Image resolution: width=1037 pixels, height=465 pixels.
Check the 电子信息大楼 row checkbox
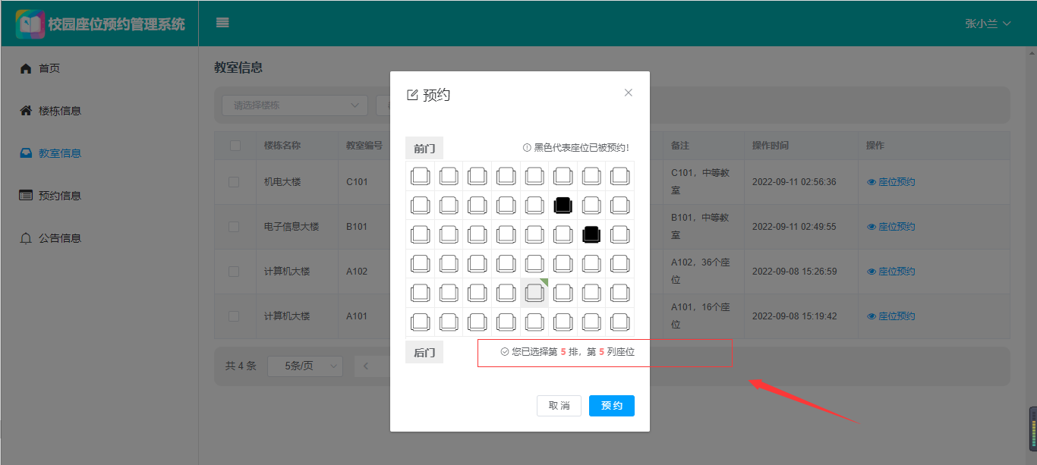tap(234, 227)
